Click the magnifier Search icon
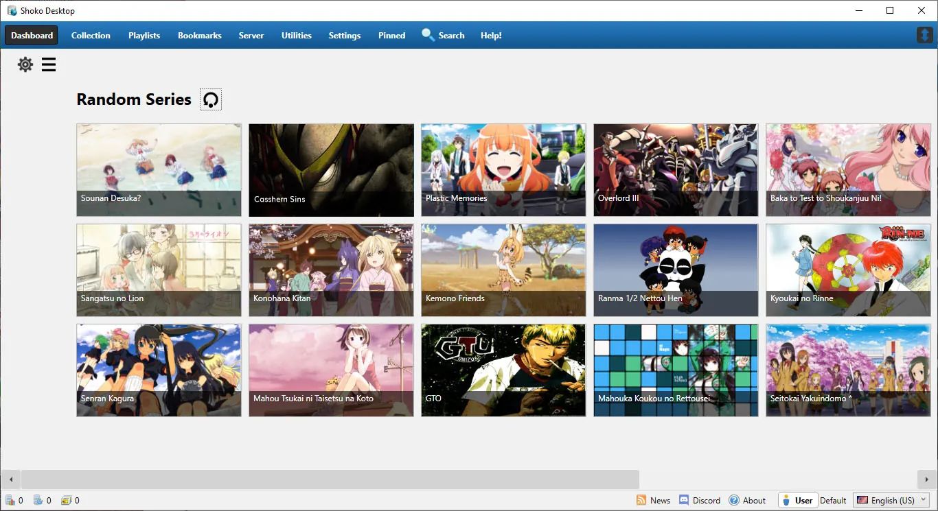 pyautogui.click(x=428, y=35)
